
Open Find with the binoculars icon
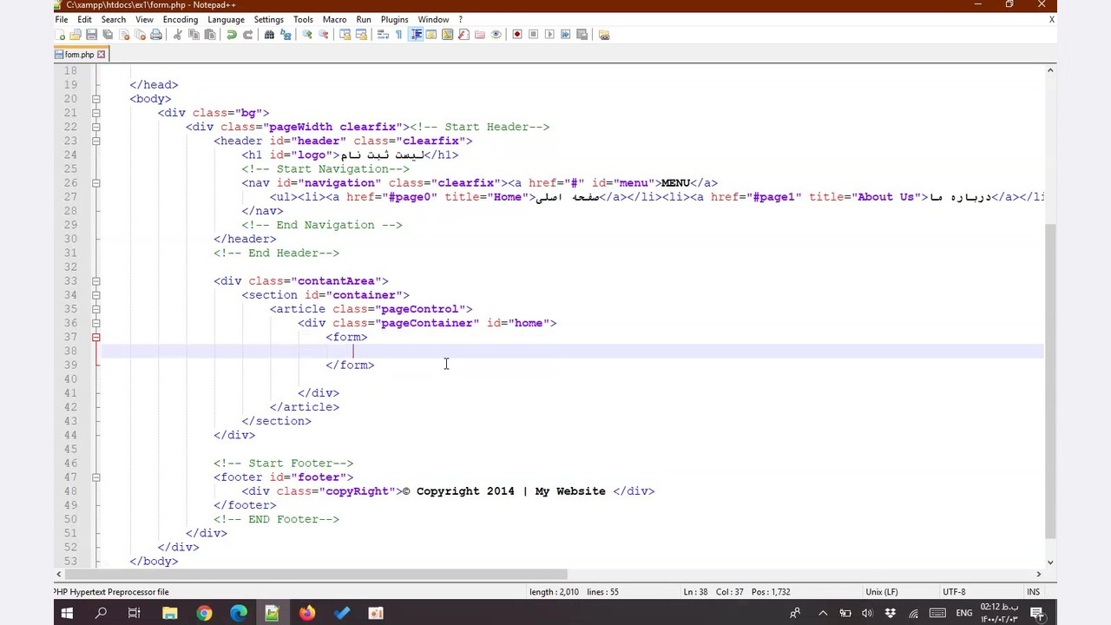pyautogui.click(x=269, y=35)
